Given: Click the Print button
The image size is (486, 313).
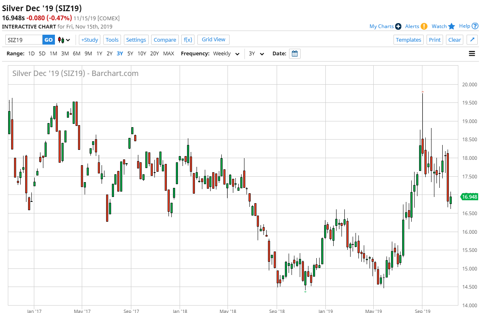Looking at the screenshot, I should click(434, 40).
